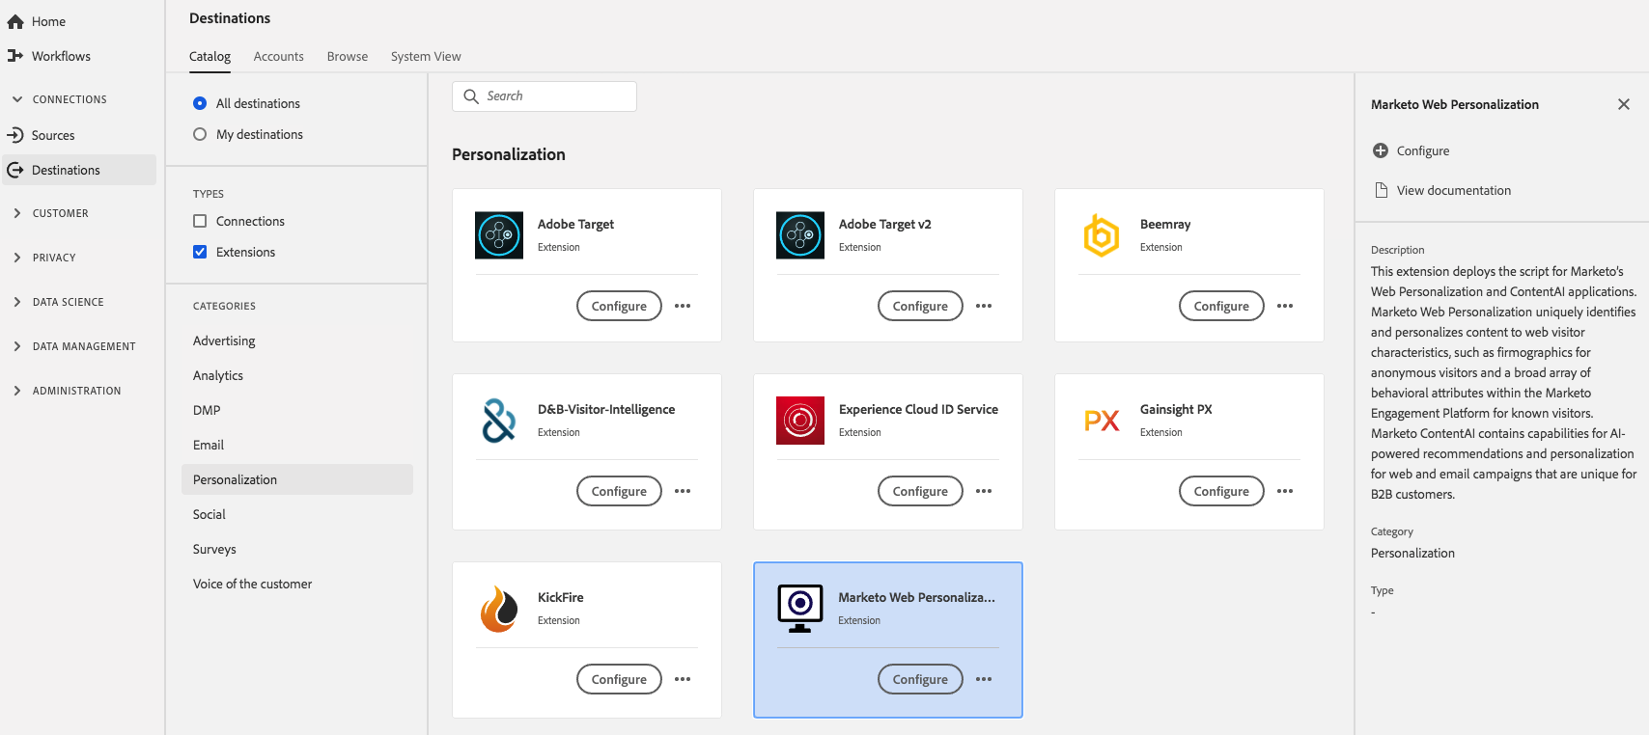Open View documentation link

tap(1453, 190)
